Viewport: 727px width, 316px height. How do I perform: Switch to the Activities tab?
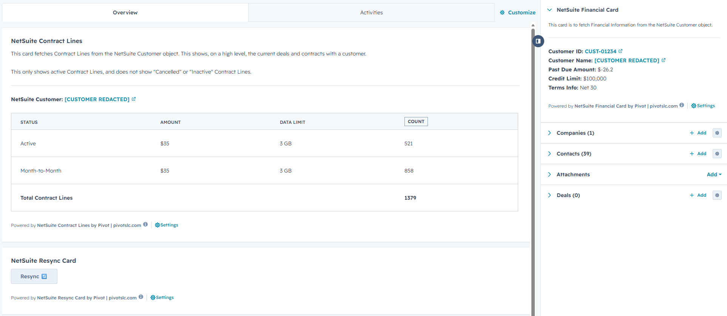click(371, 12)
